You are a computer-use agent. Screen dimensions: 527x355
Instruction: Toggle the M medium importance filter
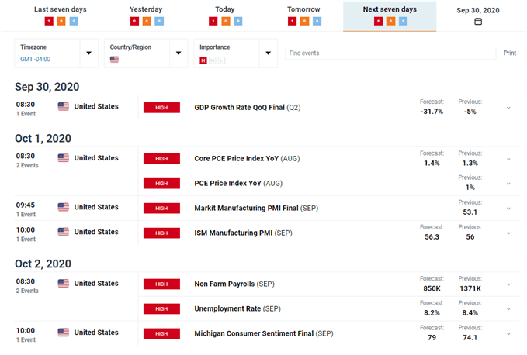pos(213,60)
